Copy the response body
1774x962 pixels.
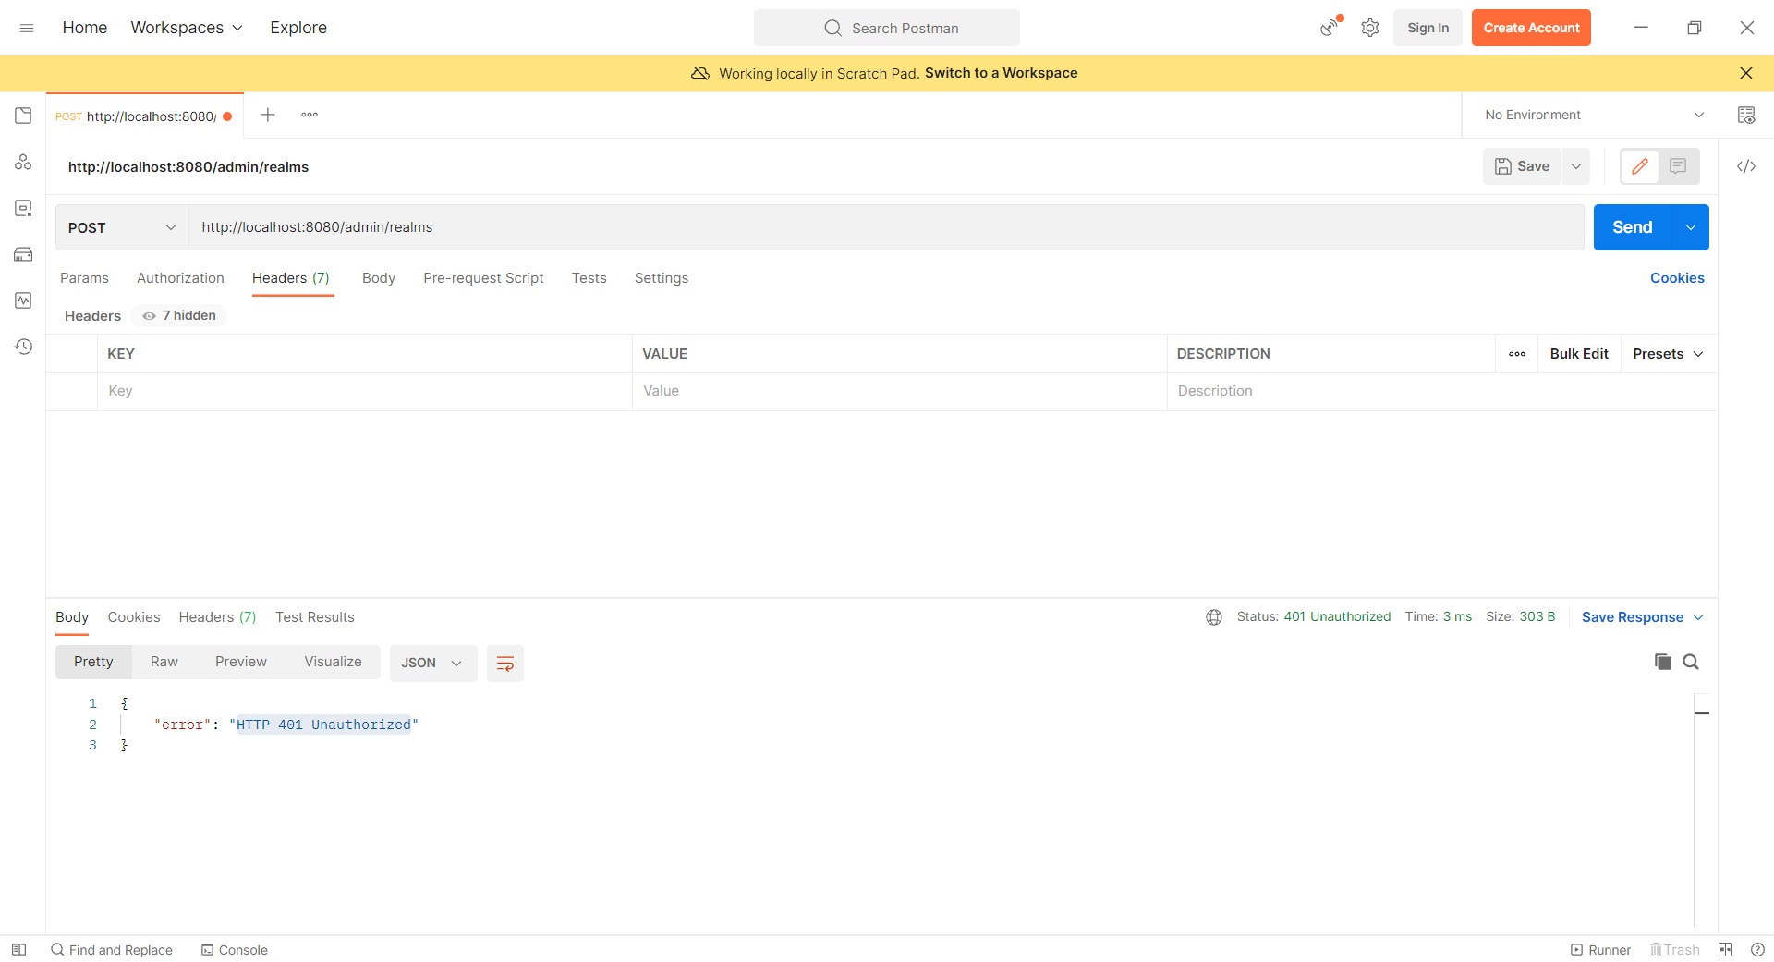point(1662,662)
